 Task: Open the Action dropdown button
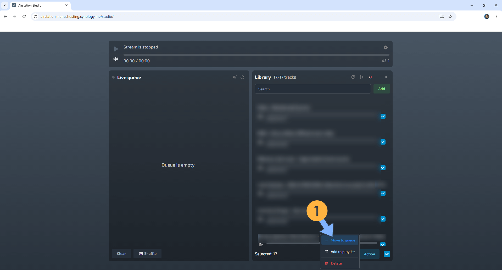(x=369, y=254)
